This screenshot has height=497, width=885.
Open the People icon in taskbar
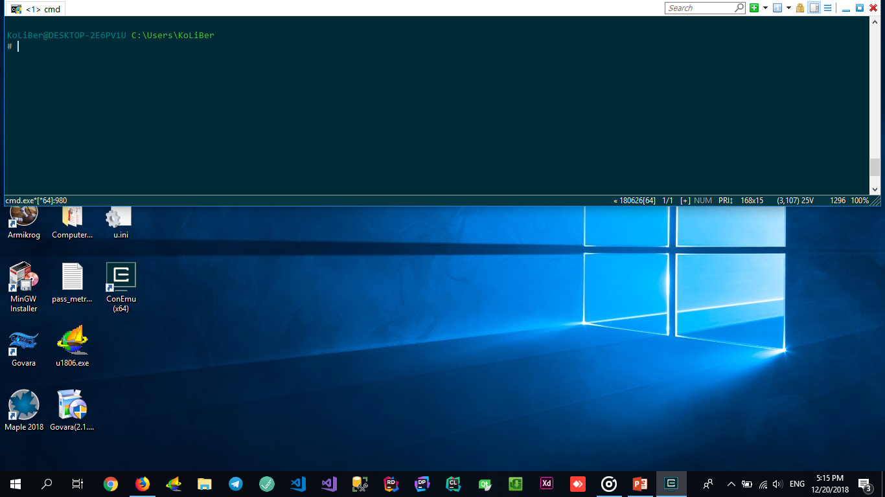708,483
